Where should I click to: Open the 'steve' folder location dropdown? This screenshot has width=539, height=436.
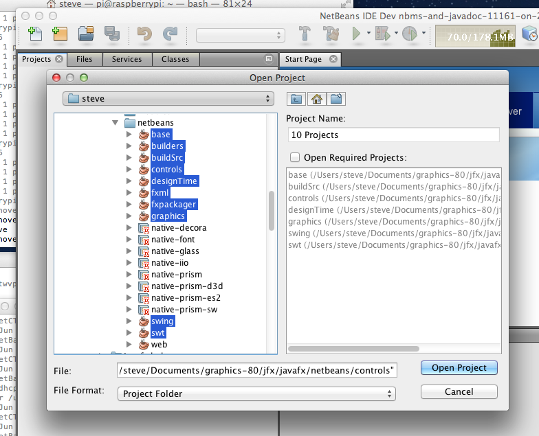[168, 99]
